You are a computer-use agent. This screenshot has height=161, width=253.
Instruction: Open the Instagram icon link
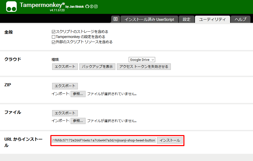click(x=96, y=6)
